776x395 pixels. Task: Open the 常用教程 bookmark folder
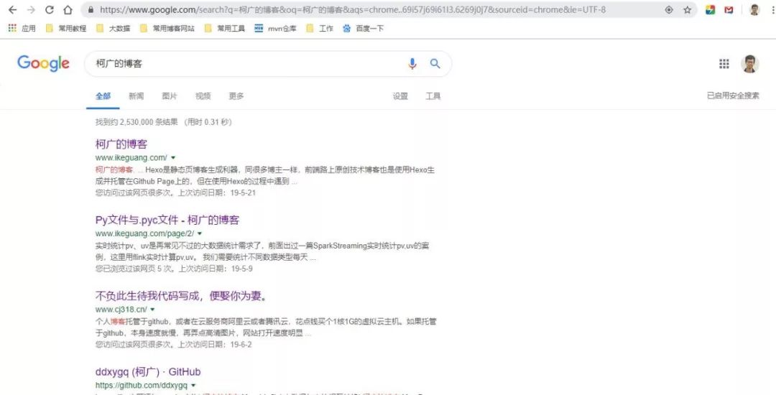click(x=66, y=28)
